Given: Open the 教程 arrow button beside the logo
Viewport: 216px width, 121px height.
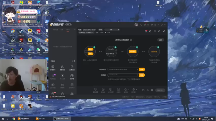Looking at the screenshot, I should coord(69,24).
